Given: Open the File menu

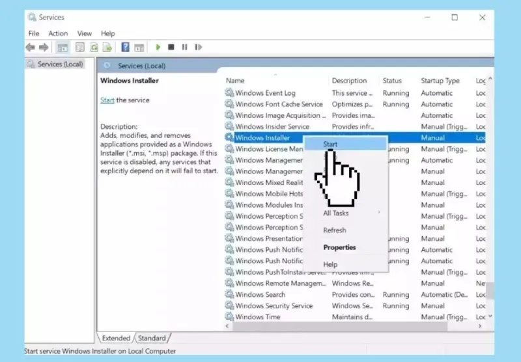Looking at the screenshot, I should pyautogui.click(x=34, y=34).
